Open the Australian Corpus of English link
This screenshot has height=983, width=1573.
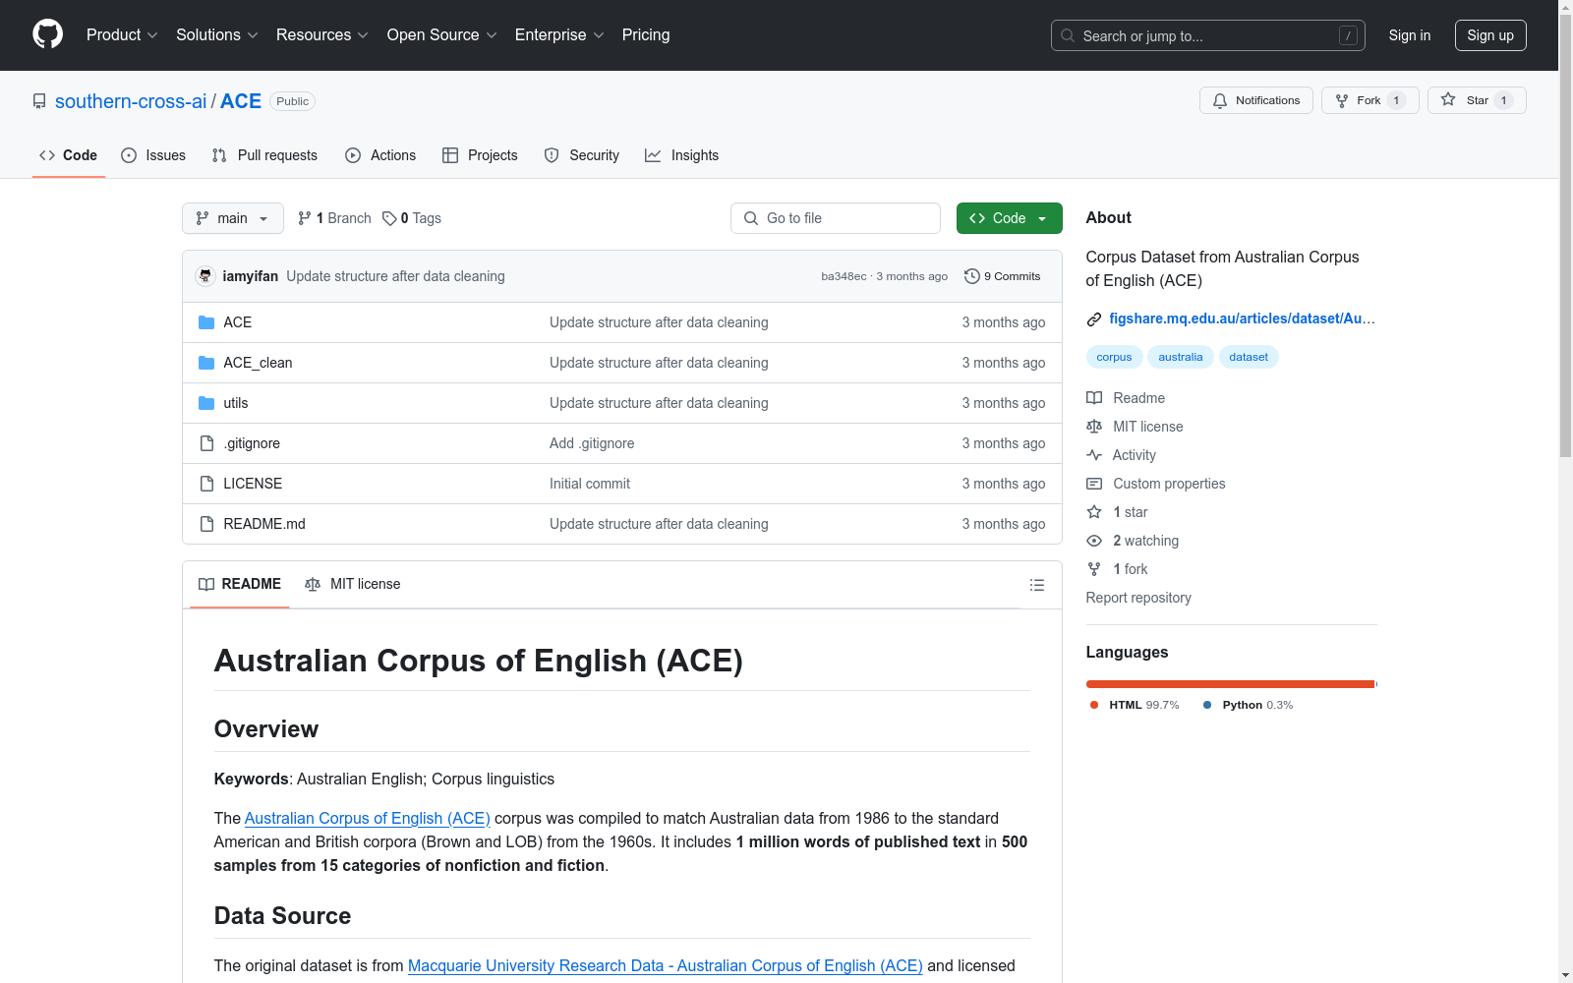[x=367, y=818]
